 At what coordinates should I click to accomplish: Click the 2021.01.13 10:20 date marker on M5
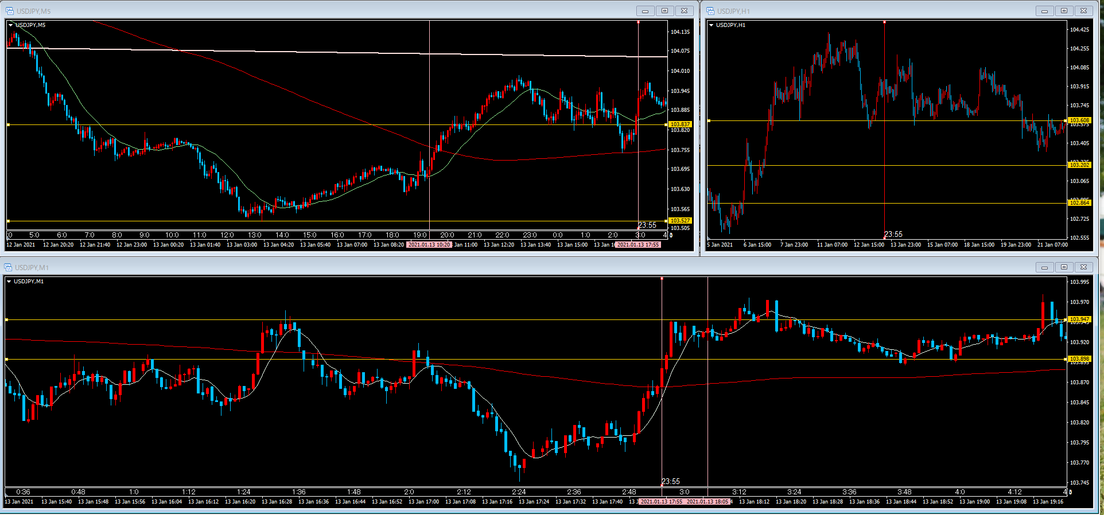point(429,245)
